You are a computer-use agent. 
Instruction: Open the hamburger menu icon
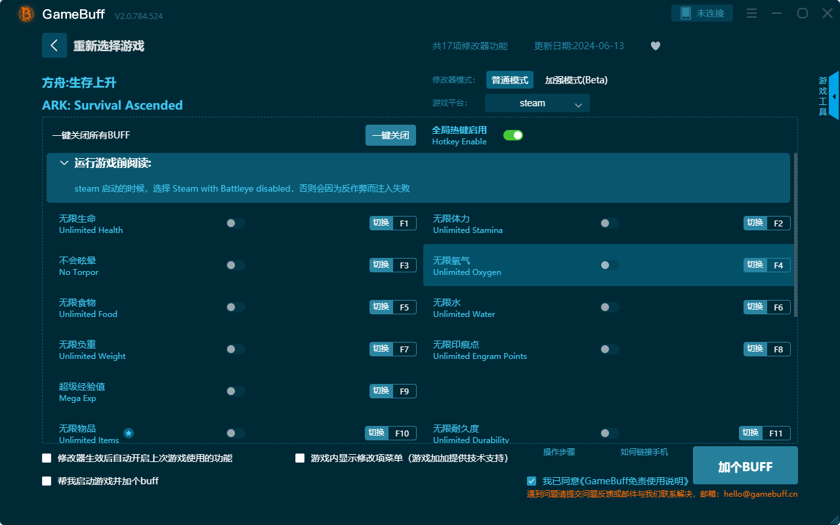coord(752,13)
